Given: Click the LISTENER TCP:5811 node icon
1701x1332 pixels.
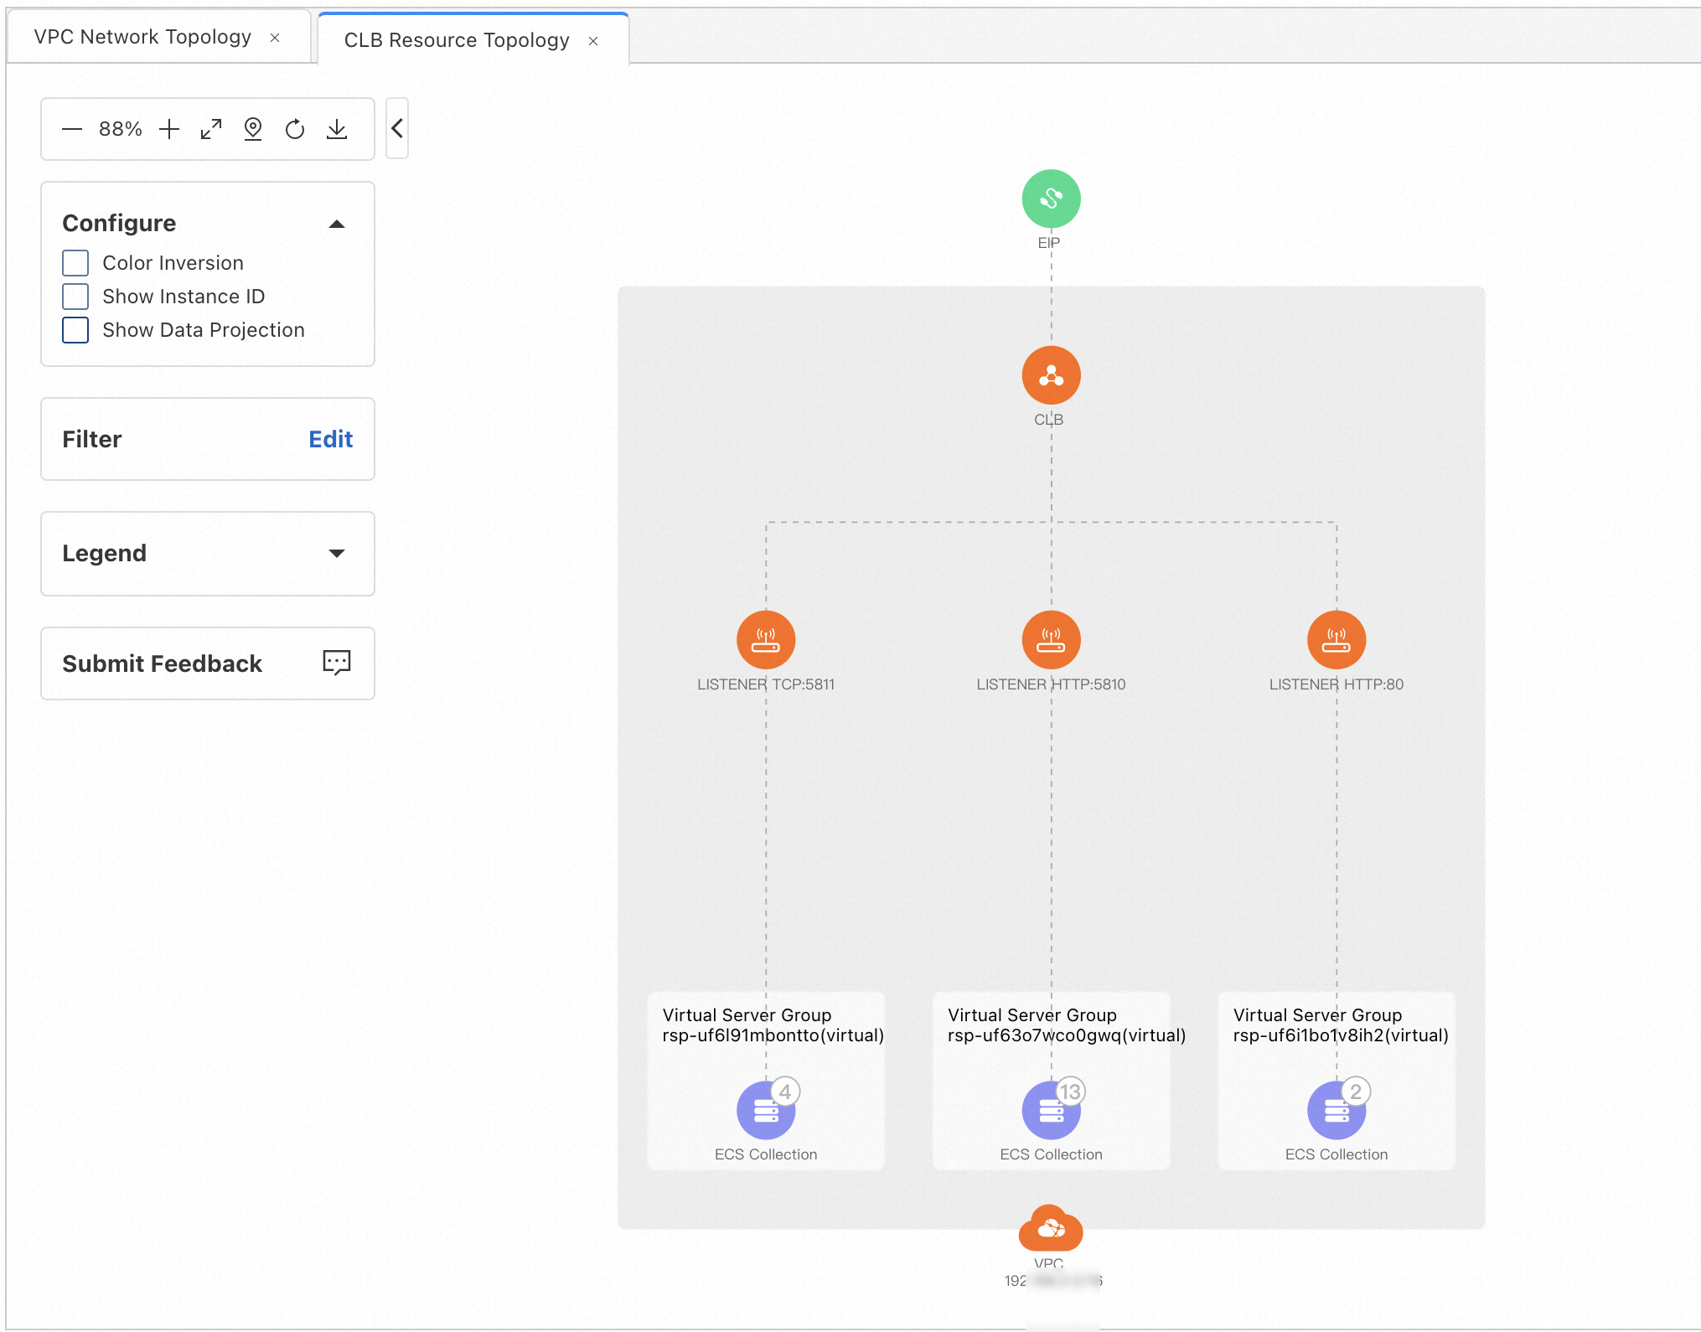Looking at the screenshot, I should click(x=765, y=641).
